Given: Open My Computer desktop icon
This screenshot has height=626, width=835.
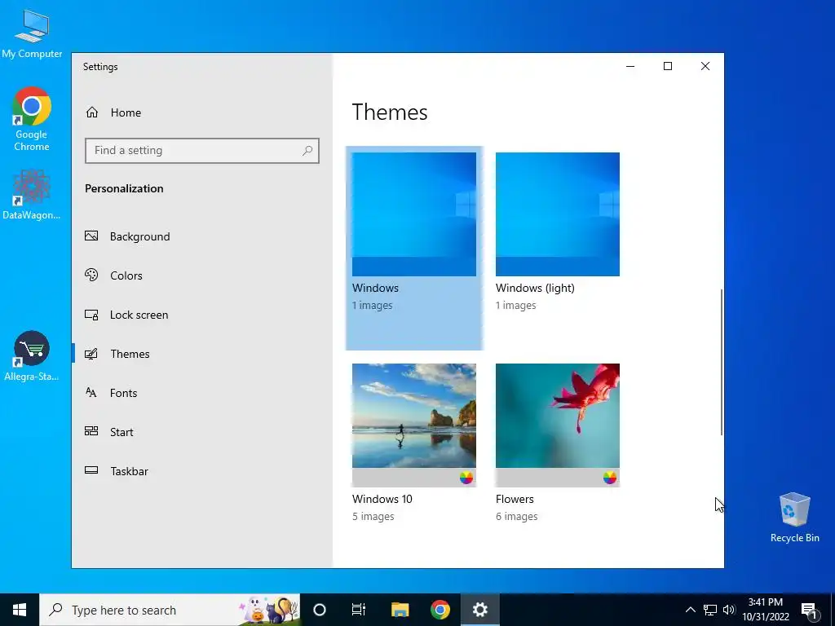Looking at the screenshot, I should [x=32, y=34].
